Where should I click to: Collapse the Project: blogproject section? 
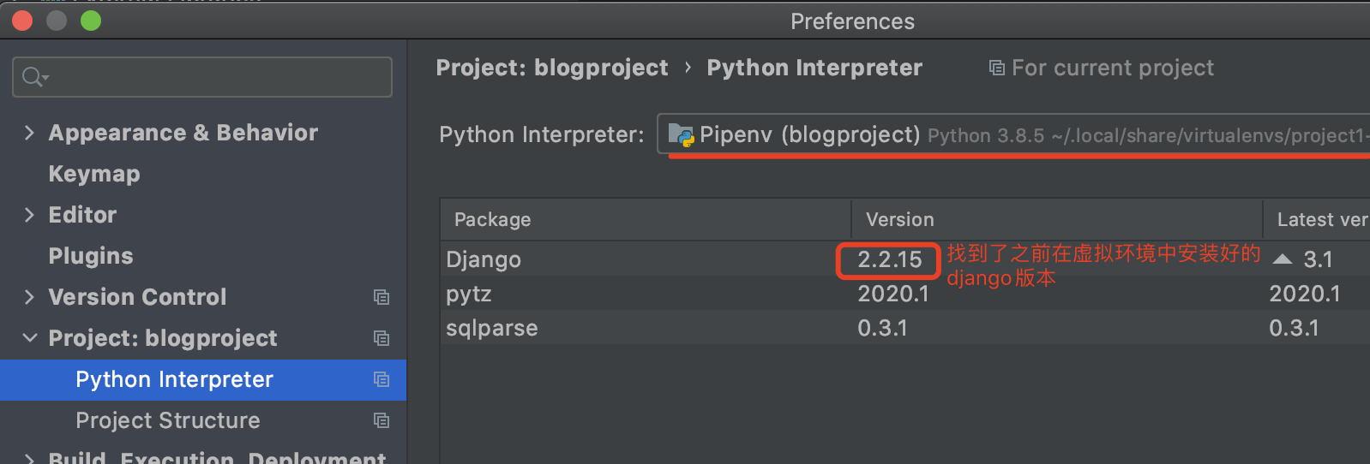30,338
